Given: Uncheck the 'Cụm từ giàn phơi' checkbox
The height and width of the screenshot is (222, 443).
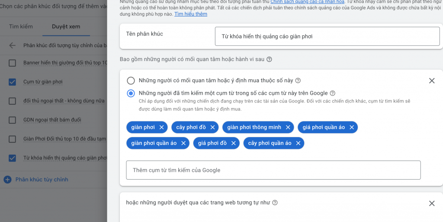Looking at the screenshot, I should click(12, 82).
